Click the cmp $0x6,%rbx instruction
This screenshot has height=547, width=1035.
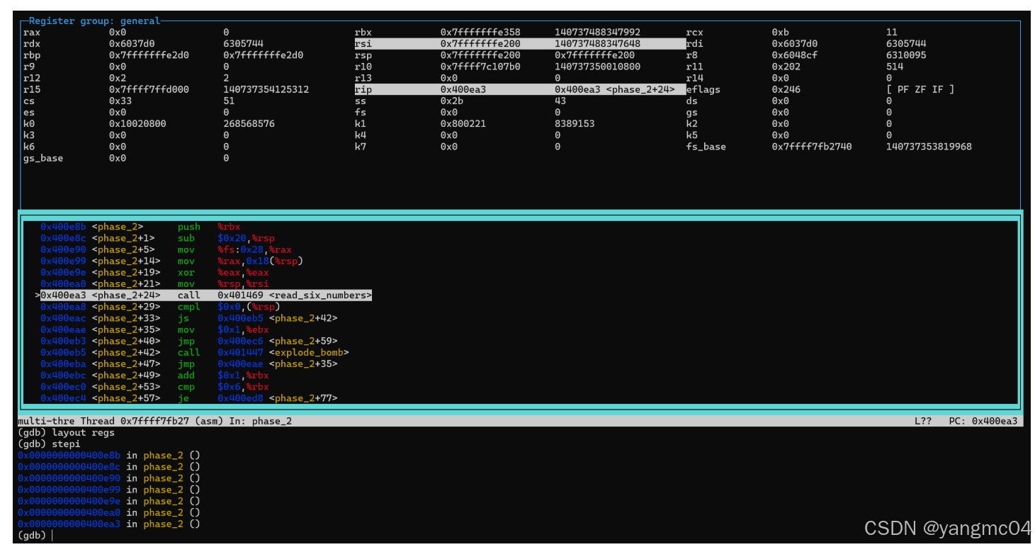click(x=154, y=387)
